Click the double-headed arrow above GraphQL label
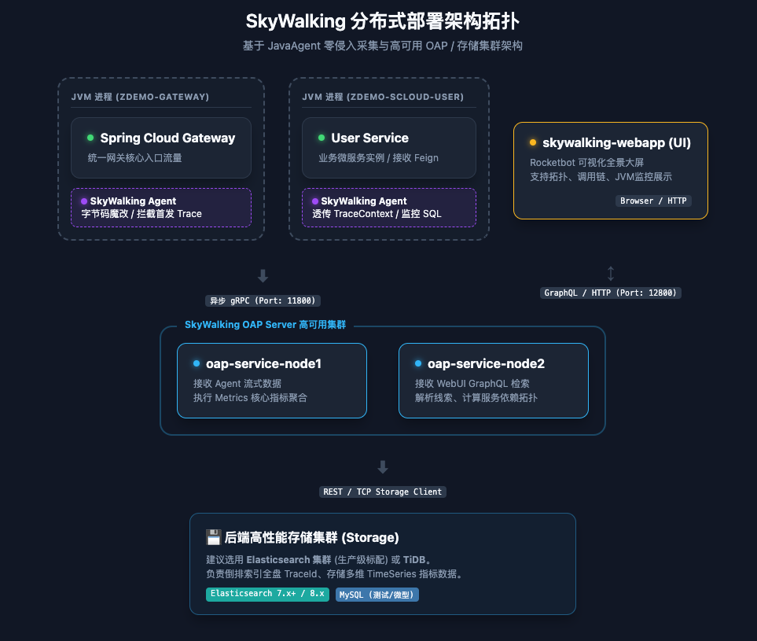757x641 pixels. (x=611, y=274)
